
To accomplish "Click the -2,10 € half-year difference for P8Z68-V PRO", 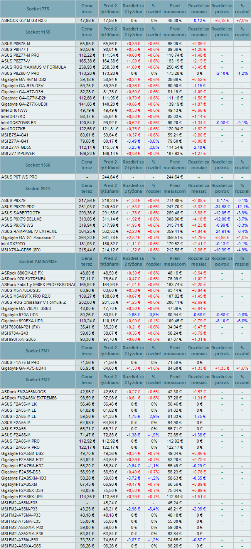I will [x=221, y=73].
